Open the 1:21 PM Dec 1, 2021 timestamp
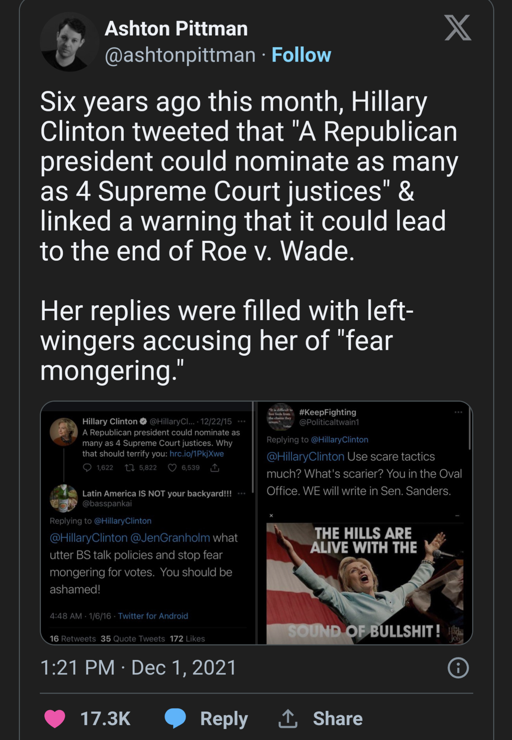Screen dimensions: 512x740 pyautogui.click(x=138, y=667)
